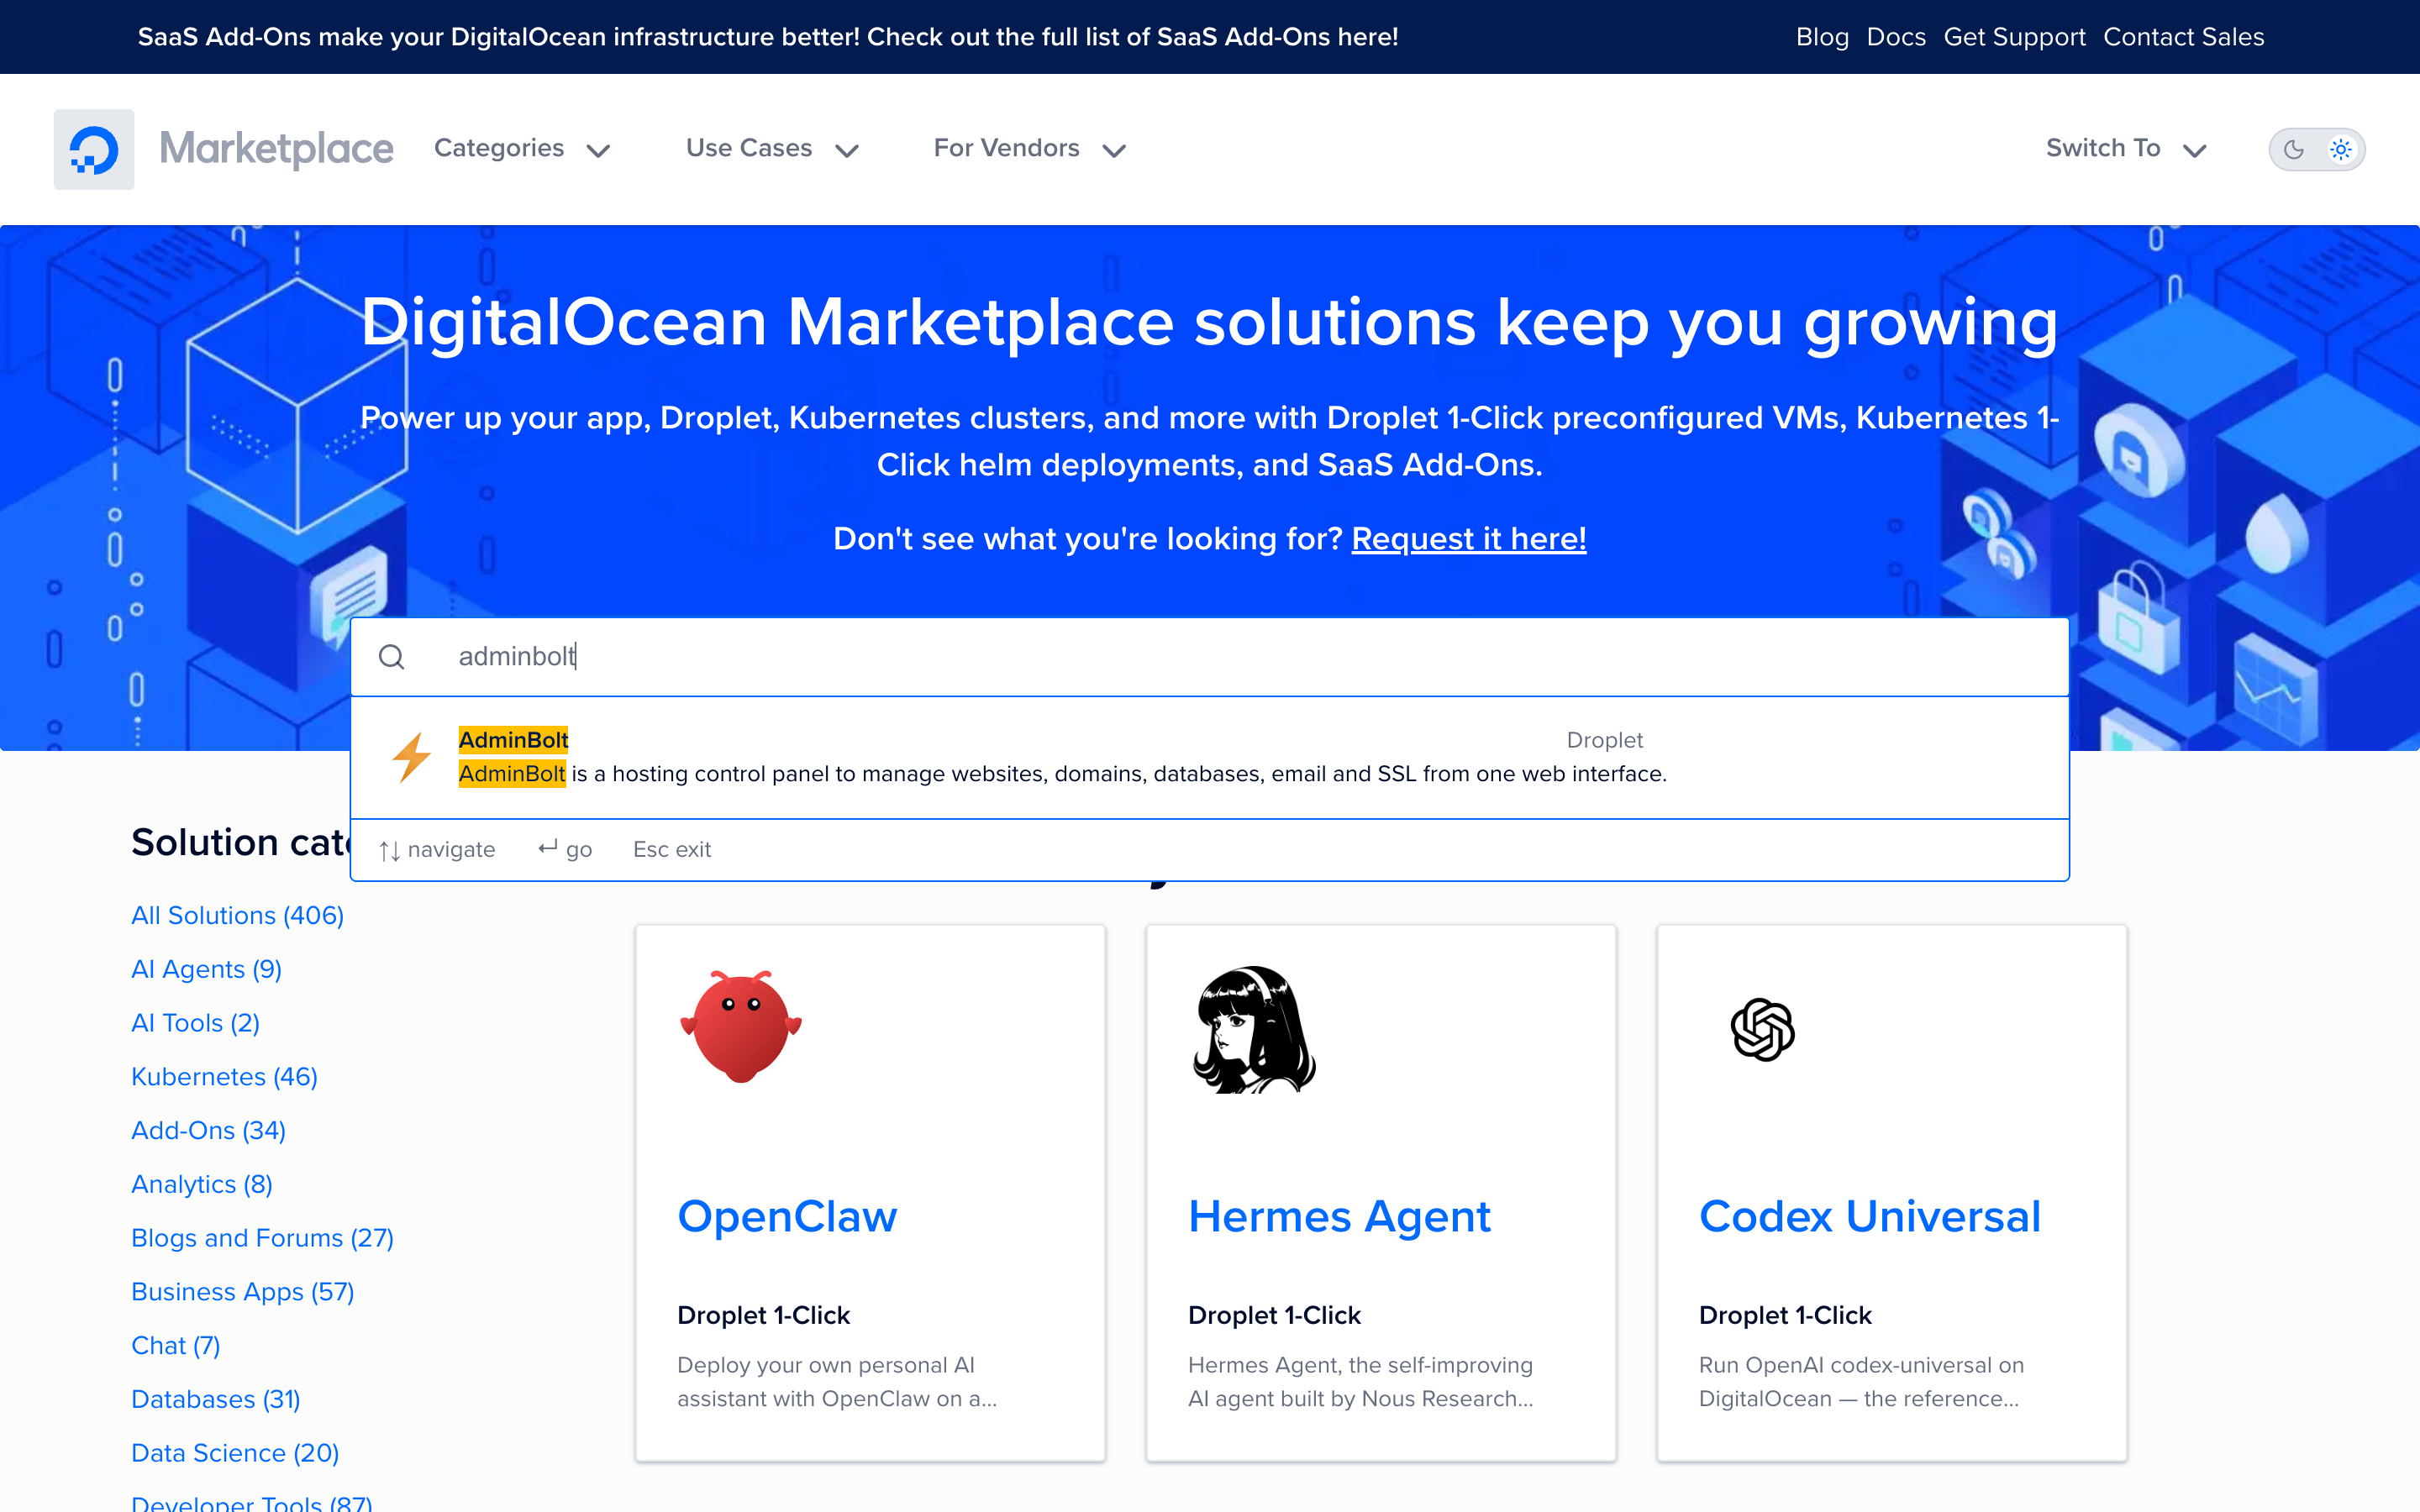Click the SaaS Add-Ons announcement banner text
The height and width of the screenshot is (1512, 2420).
767,37
